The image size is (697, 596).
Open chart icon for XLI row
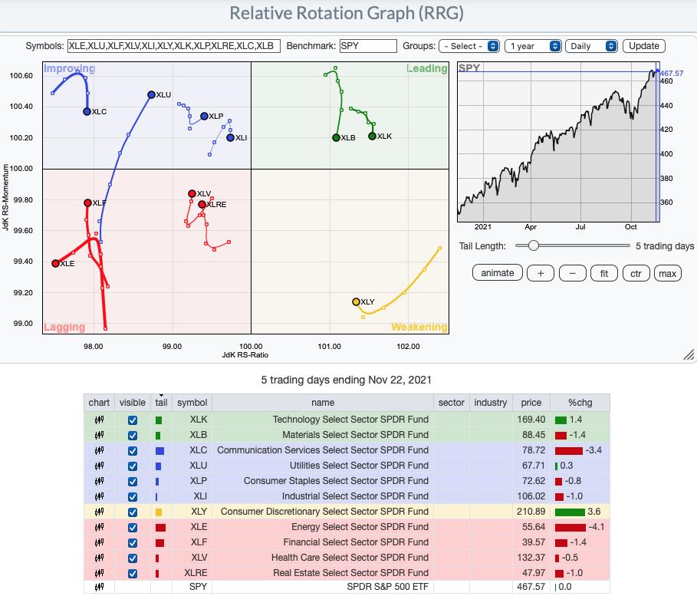99,496
